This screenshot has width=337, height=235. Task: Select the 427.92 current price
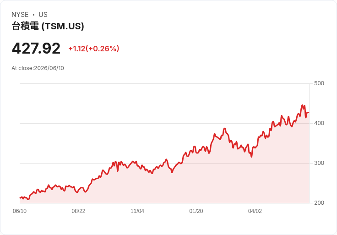[x=36, y=49]
